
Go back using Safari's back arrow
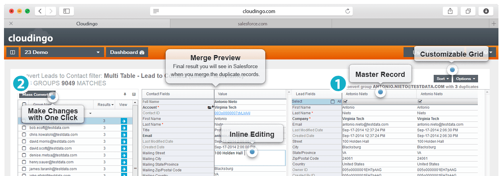tap(40, 11)
